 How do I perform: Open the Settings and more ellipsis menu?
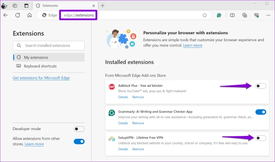tap(268, 15)
